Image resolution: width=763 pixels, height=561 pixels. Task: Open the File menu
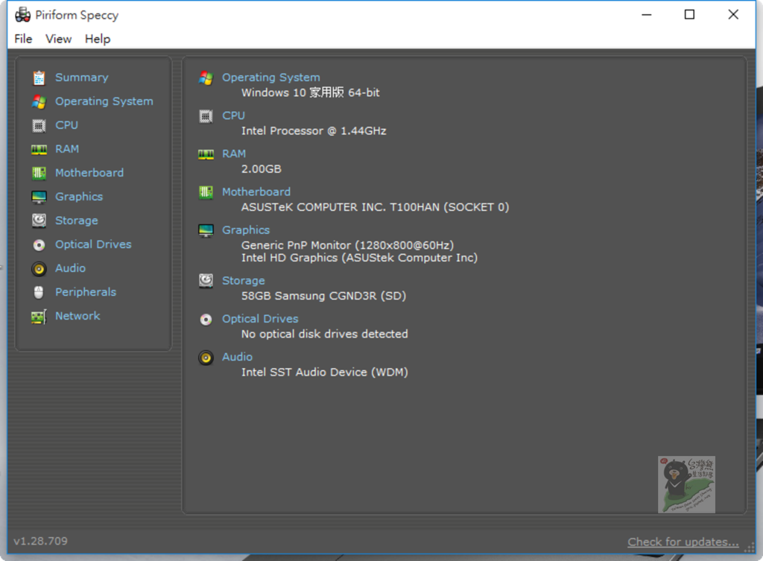coord(23,39)
